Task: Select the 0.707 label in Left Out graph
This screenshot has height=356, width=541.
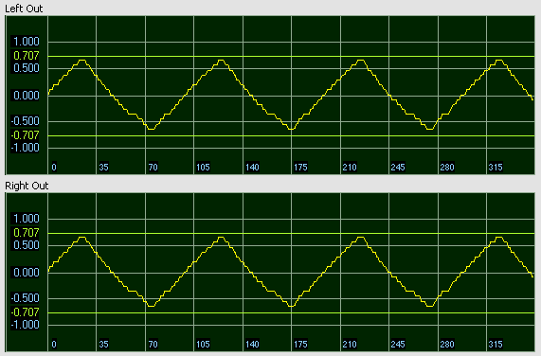Action: 26,55
